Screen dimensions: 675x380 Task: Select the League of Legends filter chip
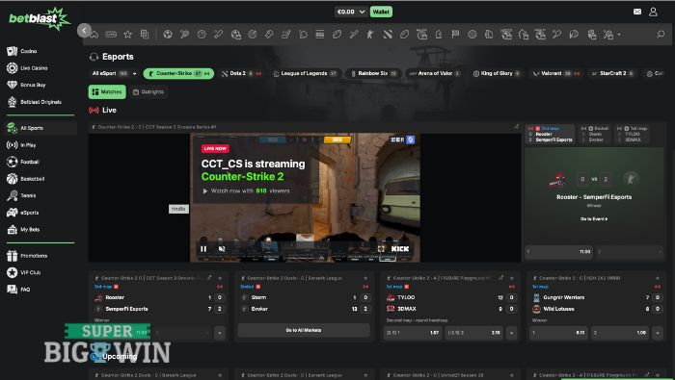pyautogui.click(x=306, y=73)
